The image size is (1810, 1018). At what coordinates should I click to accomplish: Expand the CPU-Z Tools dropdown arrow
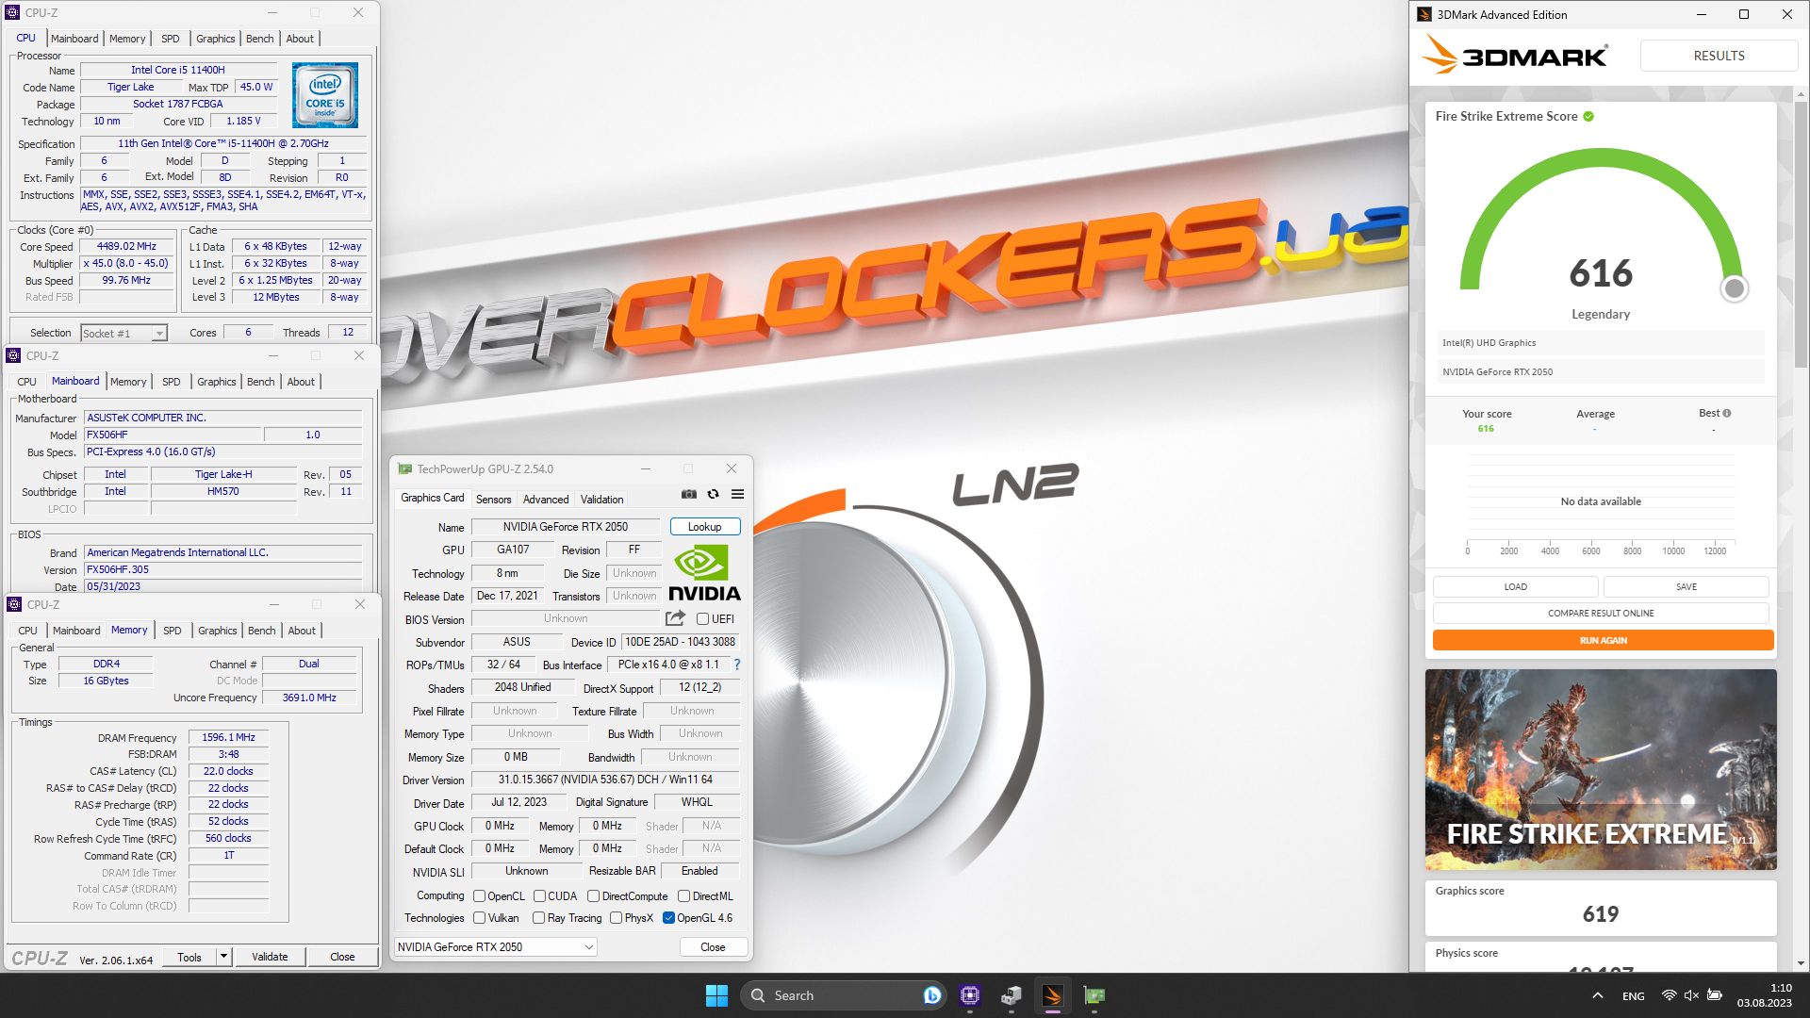point(223,957)
